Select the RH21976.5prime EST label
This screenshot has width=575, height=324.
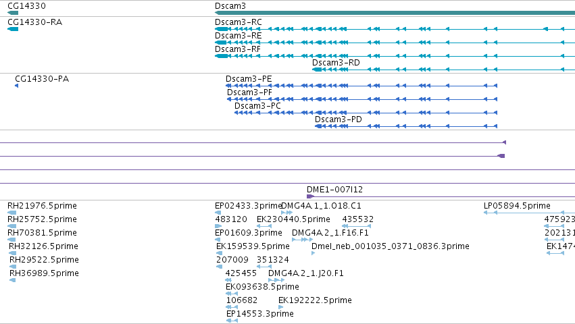42,206
